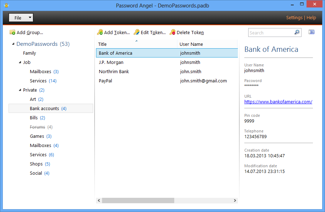325x212 pixels.
Task: Click the scrollbar right arrow
Action: [235, 200]
